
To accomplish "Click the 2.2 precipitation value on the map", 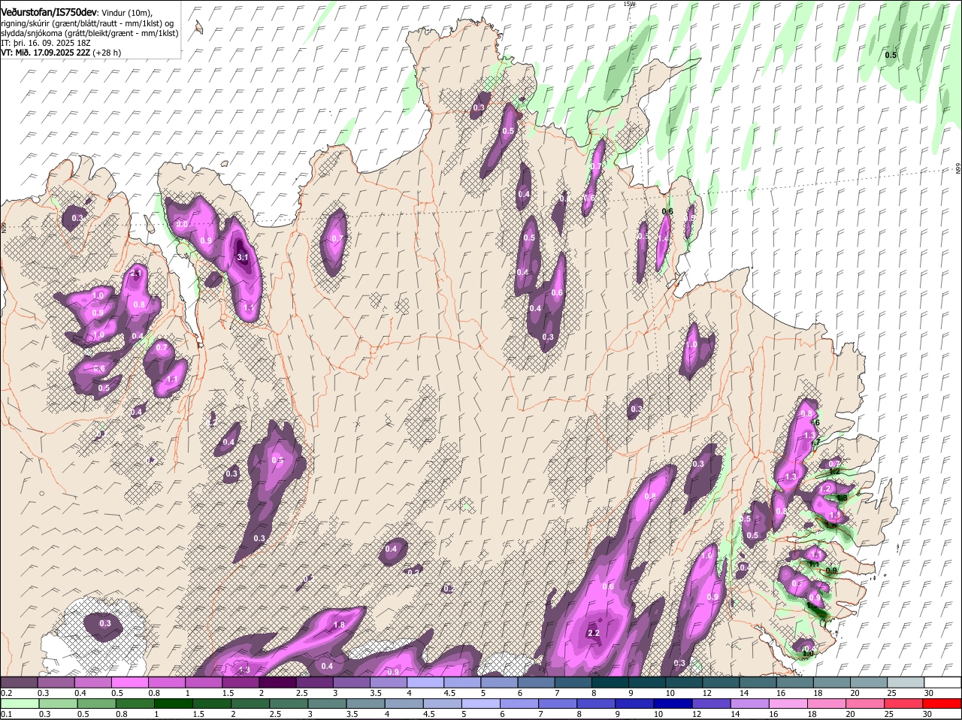I will click(x=593, y=634).
